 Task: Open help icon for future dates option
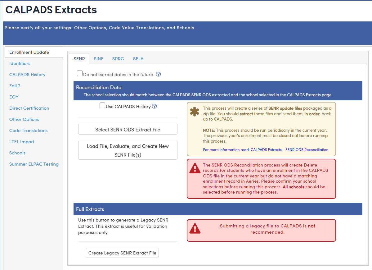pos(159,74)
